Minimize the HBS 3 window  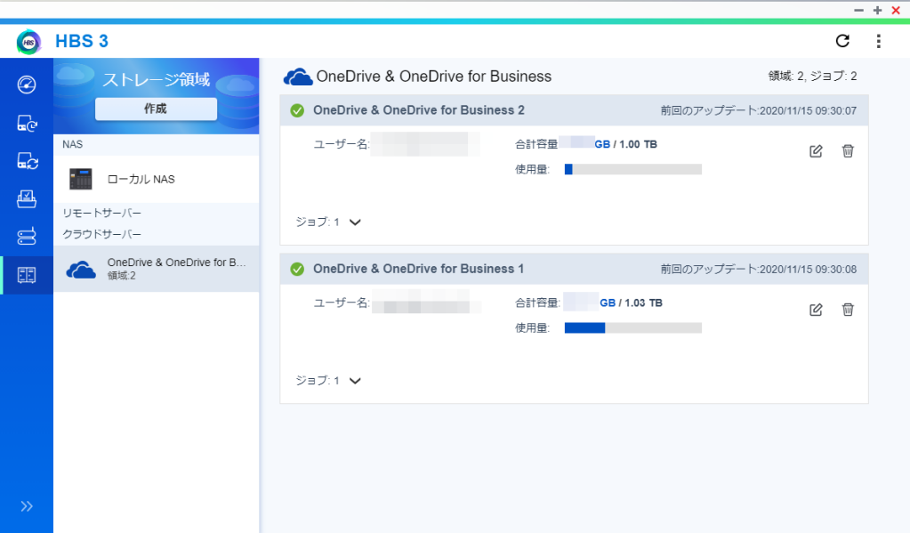(x=859, y=11)
